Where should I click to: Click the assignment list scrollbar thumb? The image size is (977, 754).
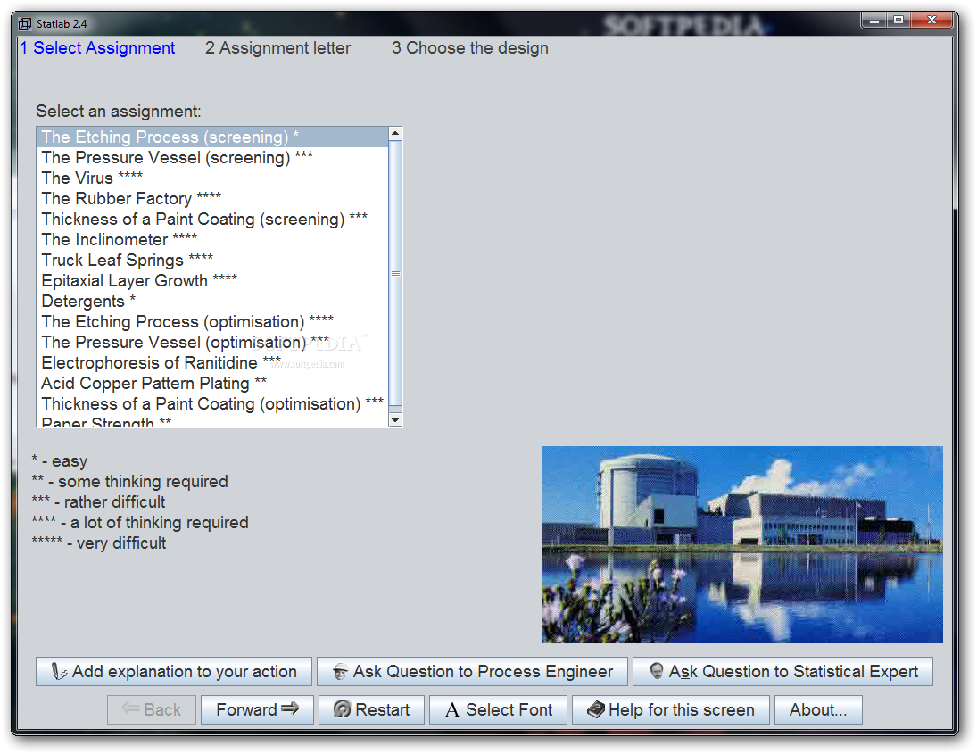(x=395, y=273)
